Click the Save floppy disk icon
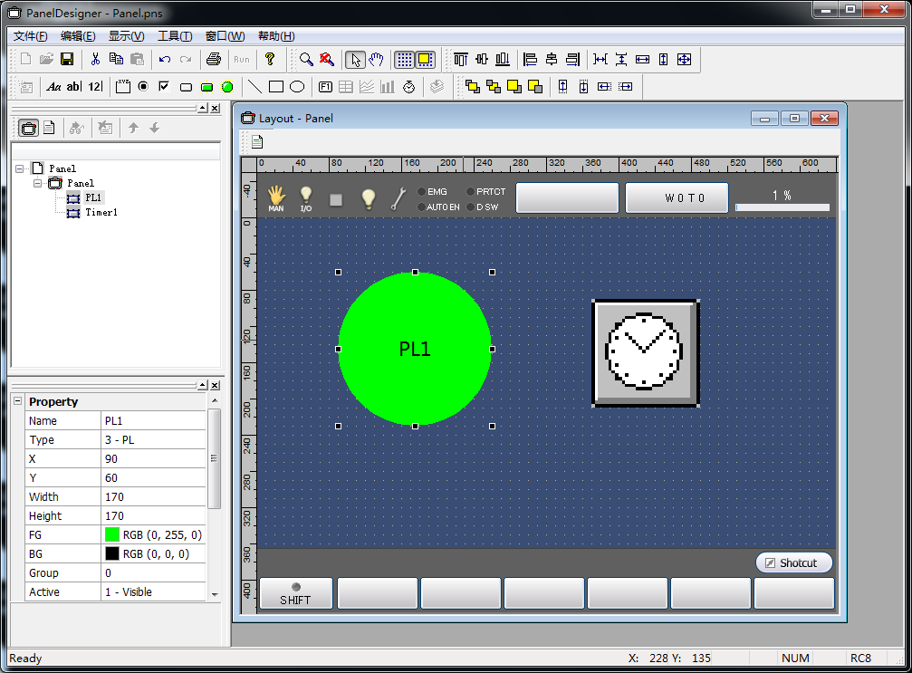Viewport: 912px width, 673px height. click(67, 60)
